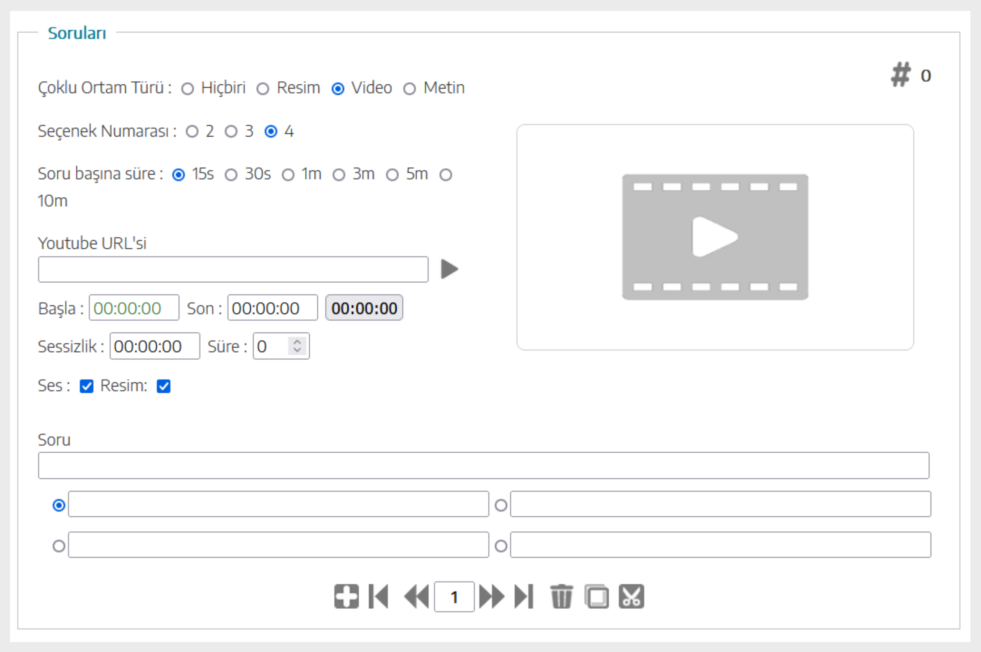981x652 pixels.
Task: Mark fourth answer option as correct
Action: pyautogui.click(x=501, y=546)
